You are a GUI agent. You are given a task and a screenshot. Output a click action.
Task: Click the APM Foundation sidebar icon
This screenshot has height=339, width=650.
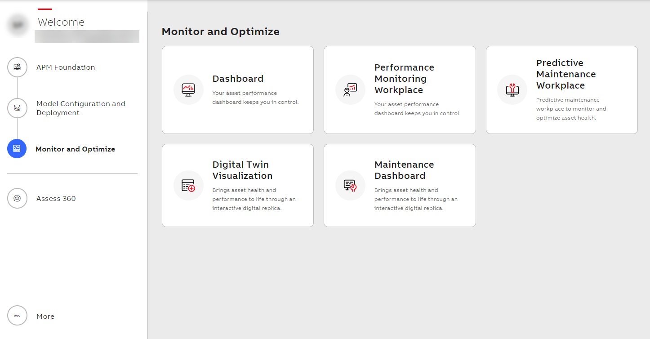pos(17,67)
